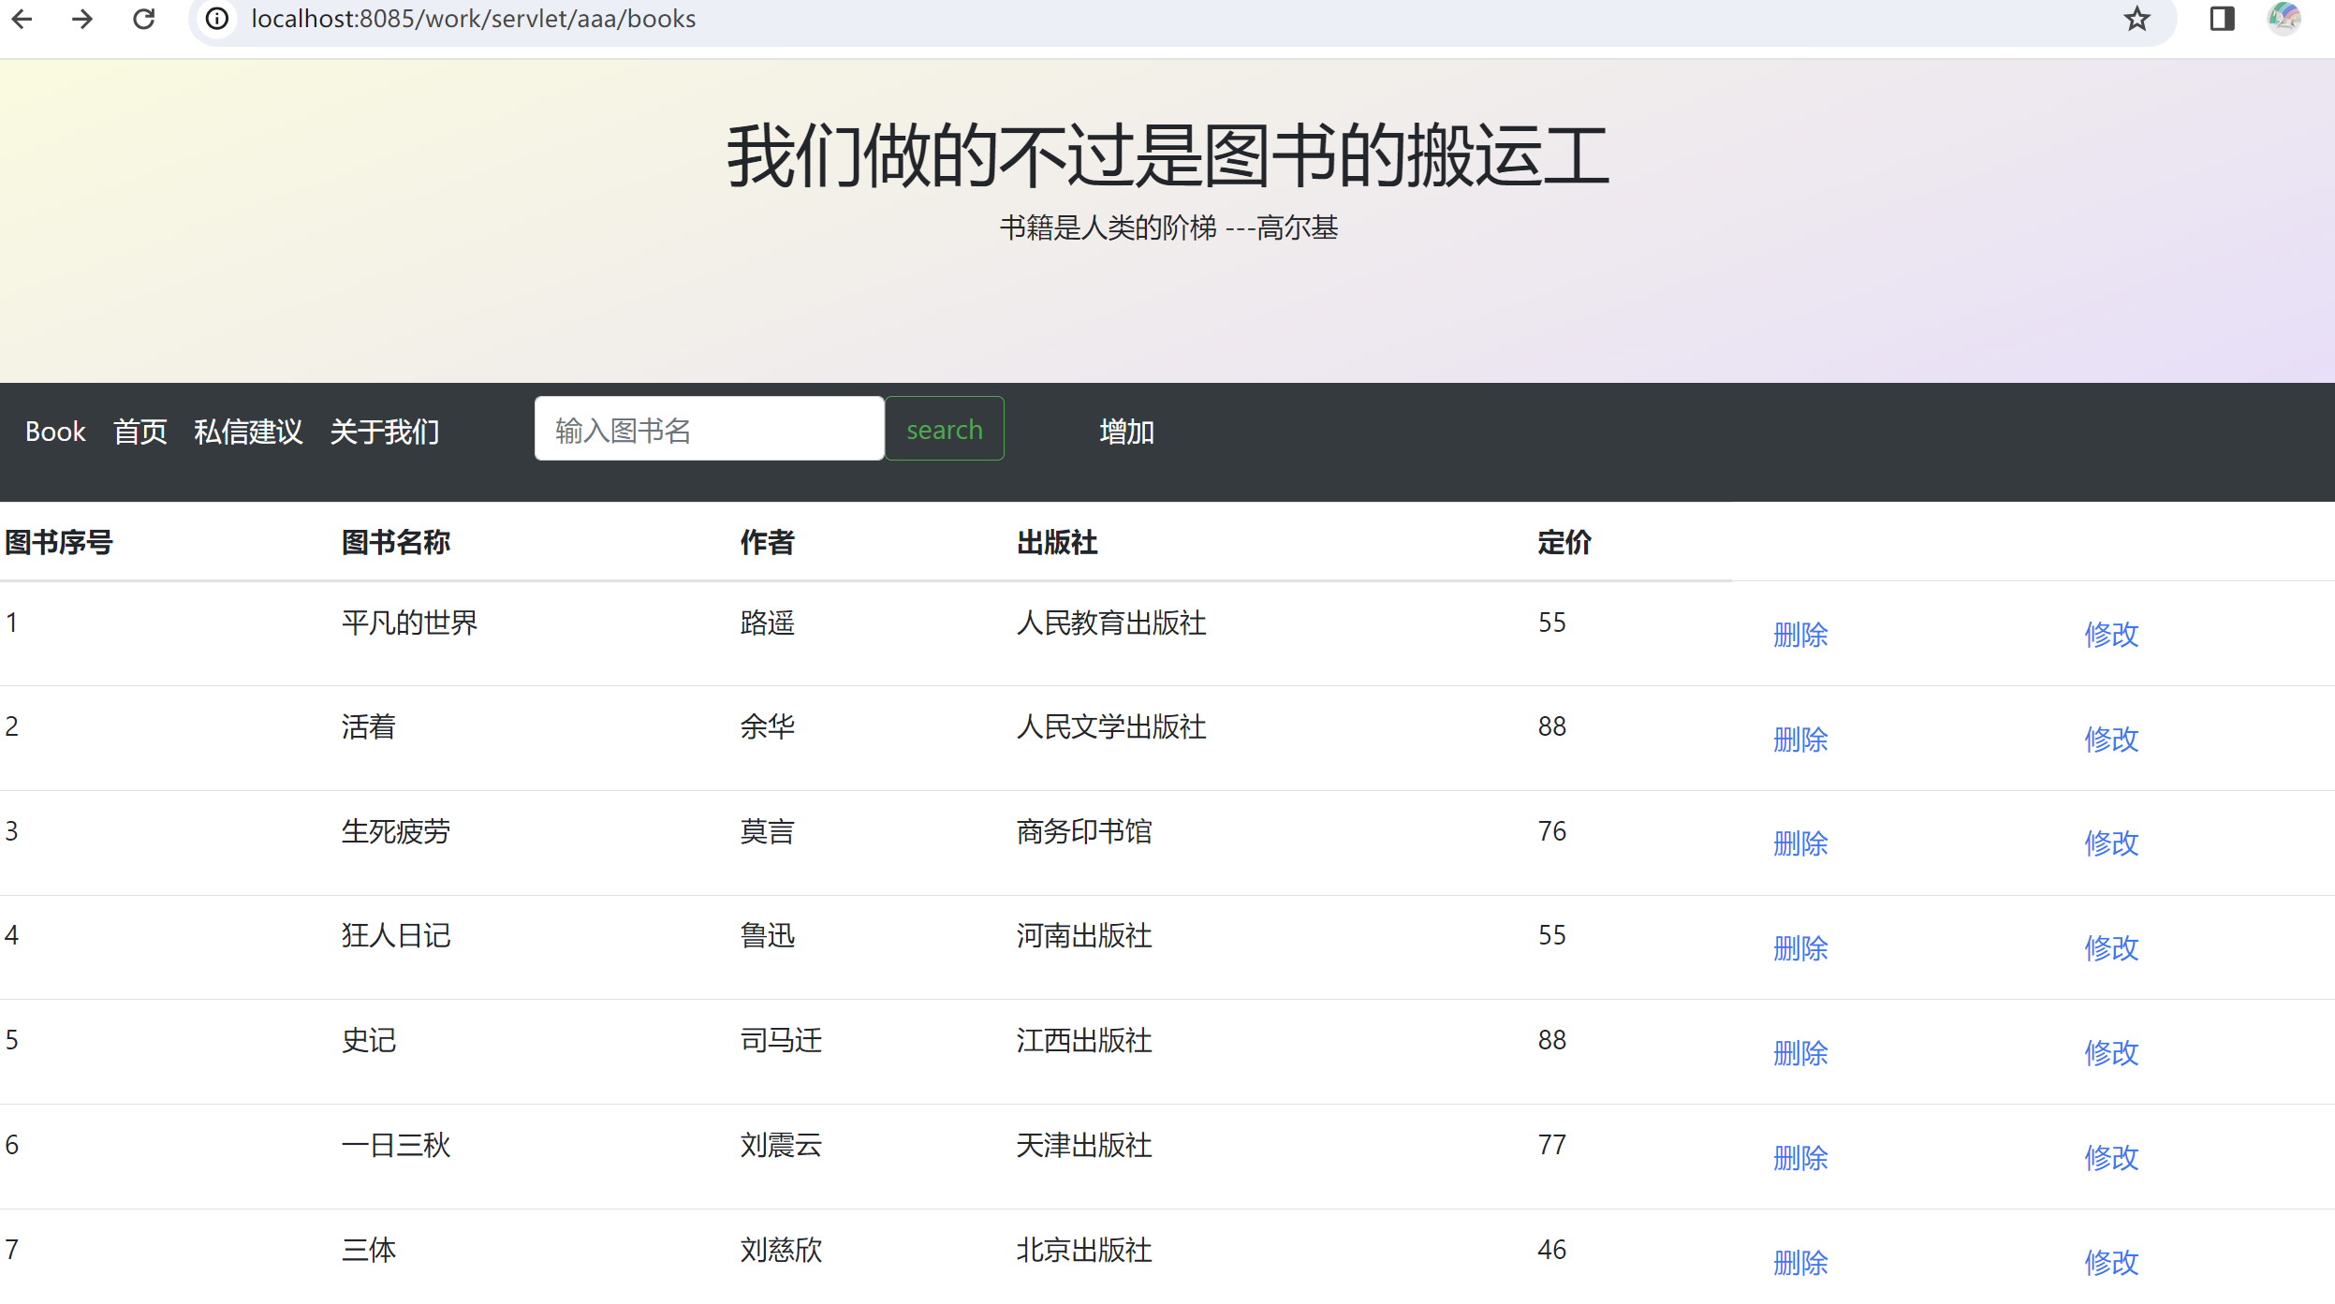The height and width of the screenshot is (1304, 2335).
Task: Click the subtitle 书籍是人类的阶梯 ---高尔基
Action: click(x=1168, y=227)
